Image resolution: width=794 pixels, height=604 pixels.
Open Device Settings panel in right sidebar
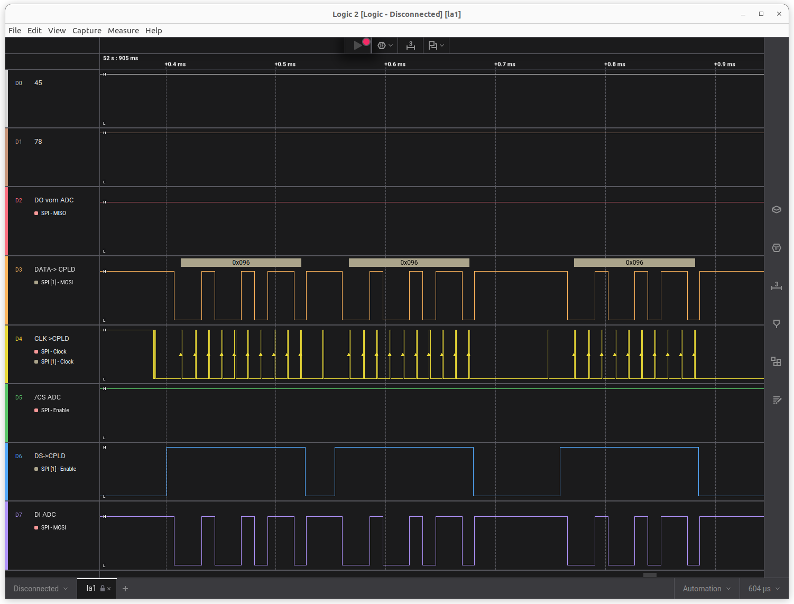(x=776, y=209)
